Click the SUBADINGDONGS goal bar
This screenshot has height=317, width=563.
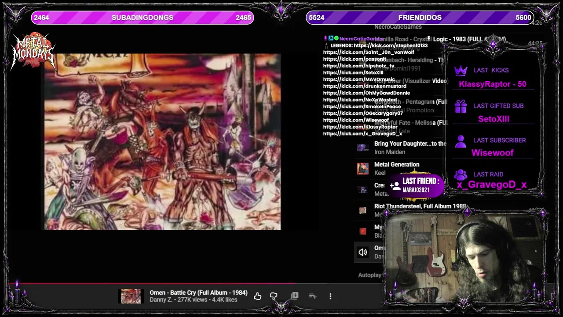pyautogui.click(x=142, y=18)
